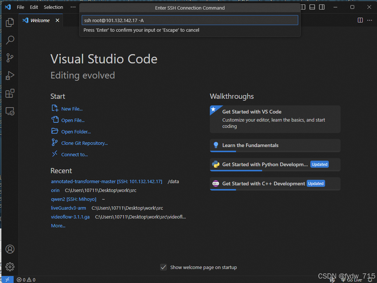Screen dimensions: 377x283
Task: Click the More... recent link
Action: [x=58, y=226]
